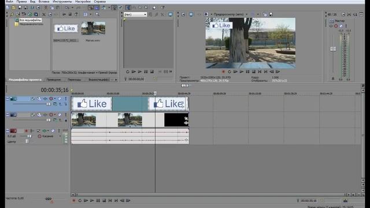Open the Правка menu
This screenshot has height=208, width=370.
point(21,1)
